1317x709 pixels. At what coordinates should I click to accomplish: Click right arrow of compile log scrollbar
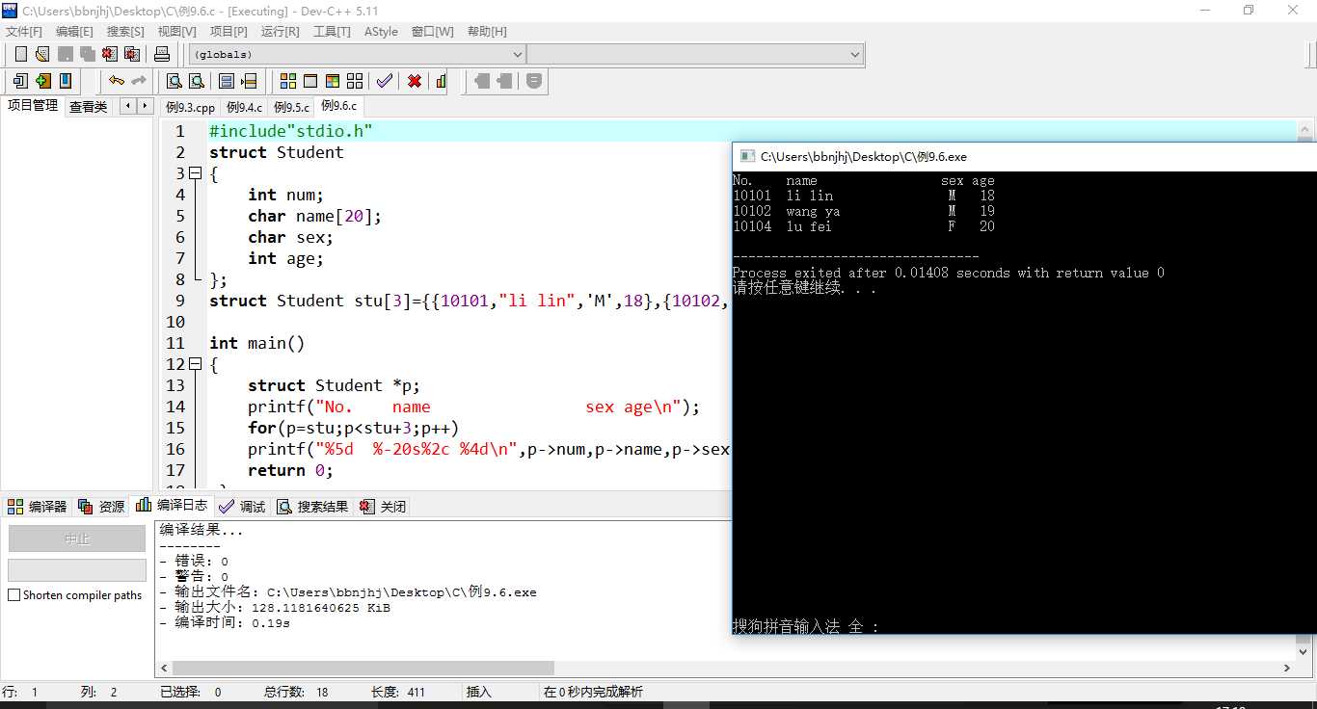click(1288, 668)
